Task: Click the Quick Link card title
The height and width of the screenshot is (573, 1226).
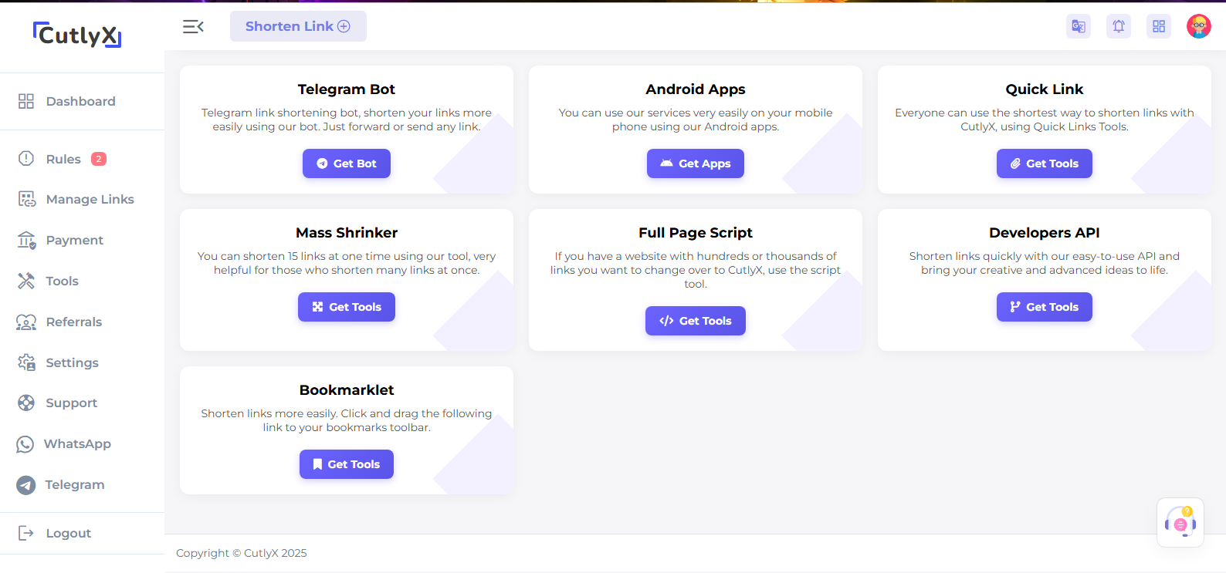Action: (1045, 89)
